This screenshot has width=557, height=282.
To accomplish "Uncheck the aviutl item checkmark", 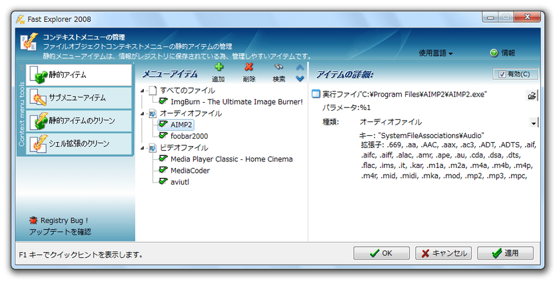I will click(x=163, y=181).
